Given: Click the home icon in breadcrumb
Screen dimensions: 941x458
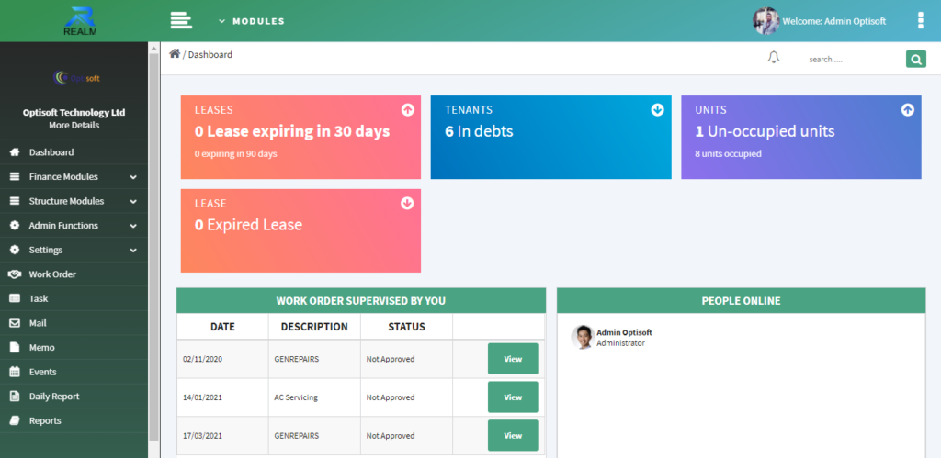Looking at the screenshot, I should [175, 54].
